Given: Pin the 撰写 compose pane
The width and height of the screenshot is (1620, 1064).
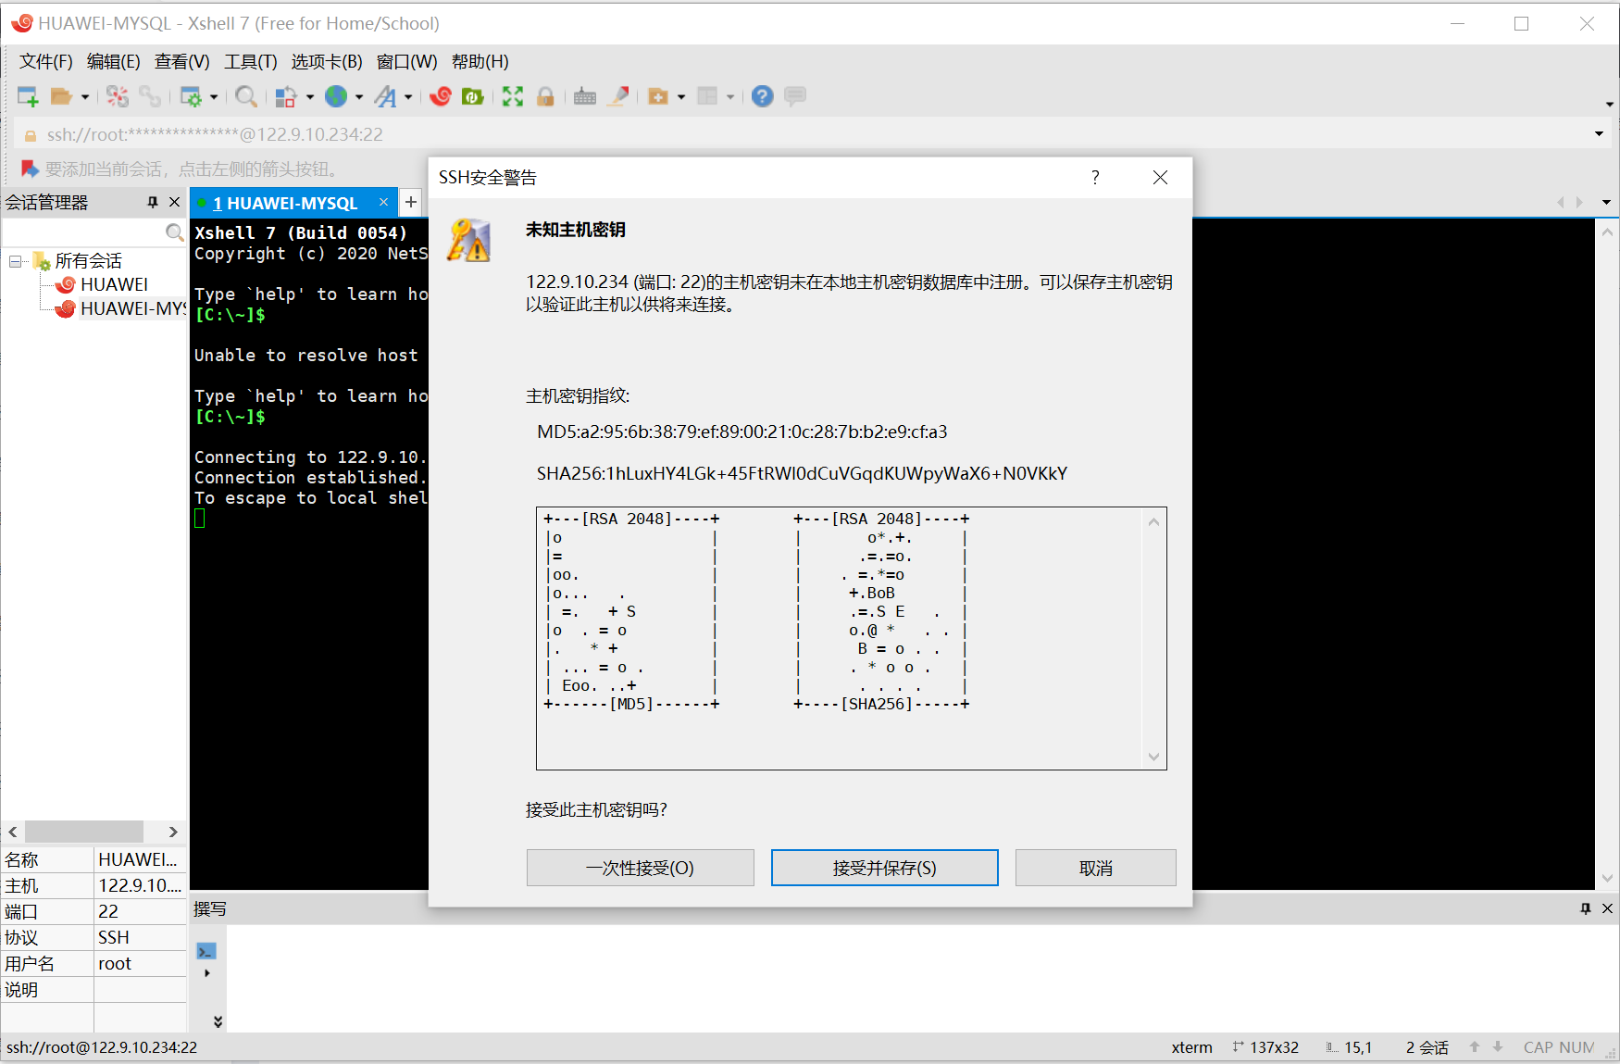Looking at the screenshot, I should [1586, 908].
